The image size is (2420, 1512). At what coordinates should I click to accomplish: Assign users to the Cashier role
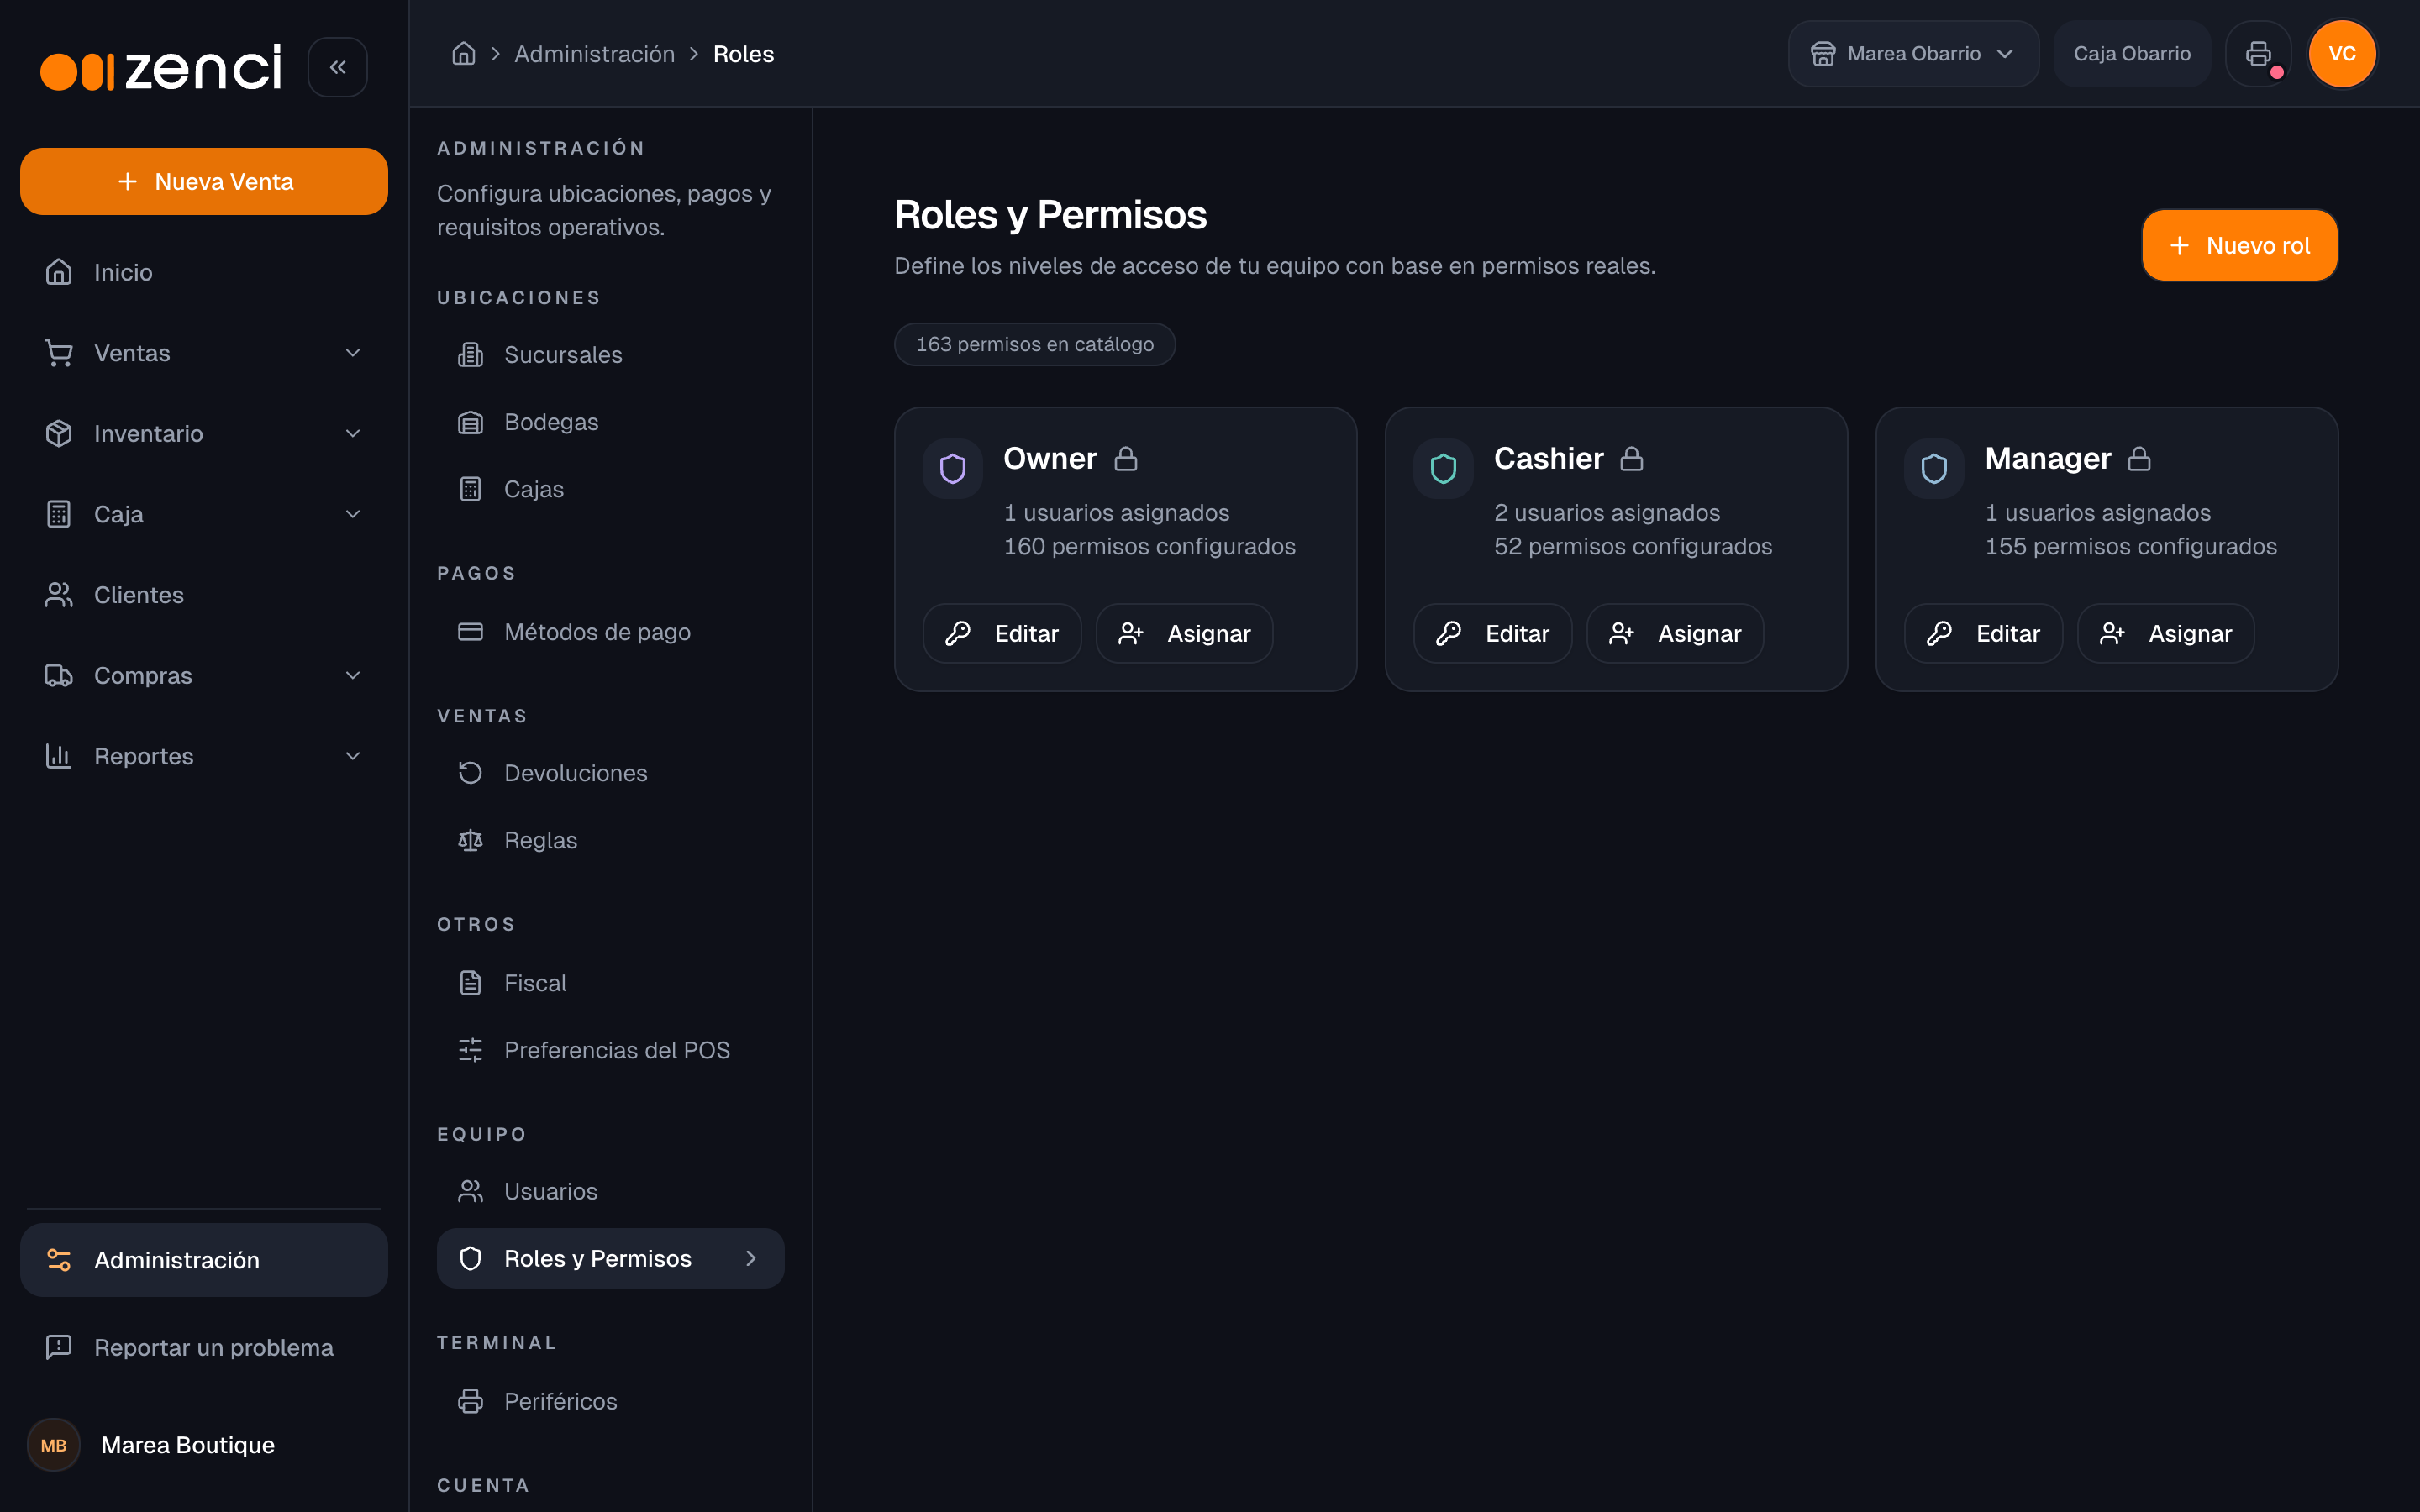coord(1675,633)
